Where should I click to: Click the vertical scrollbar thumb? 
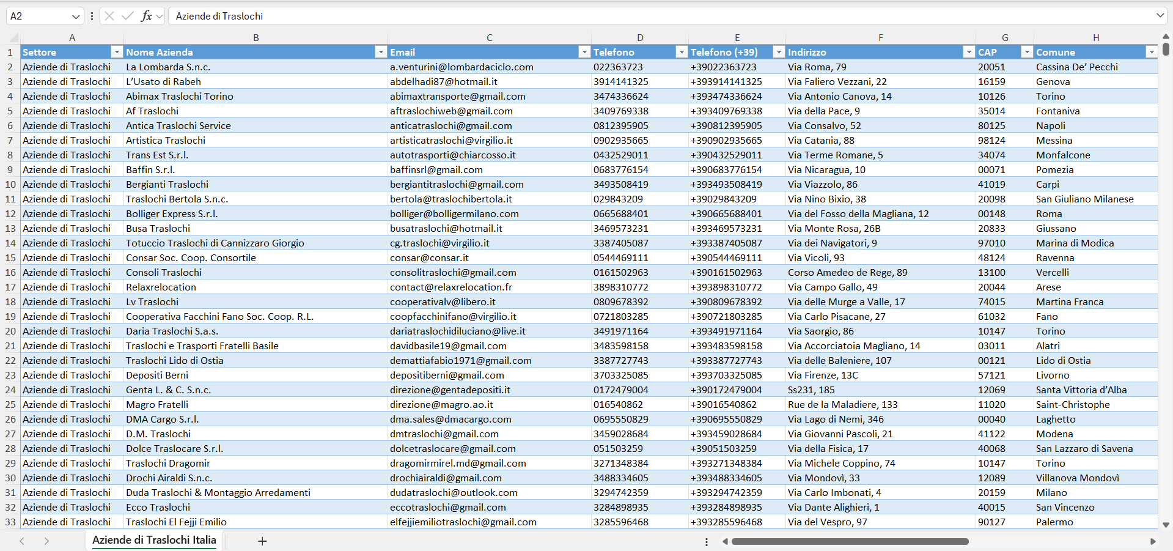(1166, 48)
